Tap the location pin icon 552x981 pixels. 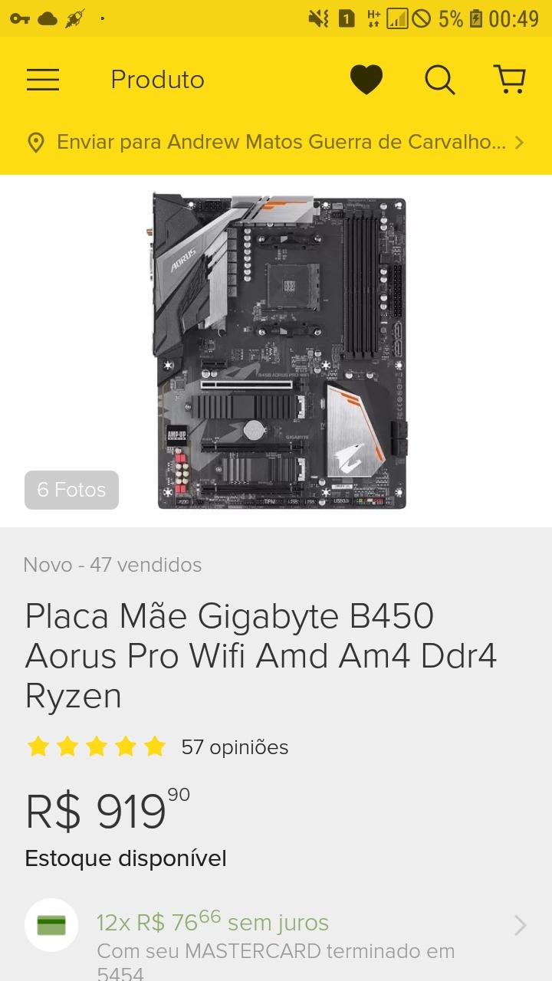coord(36,143)
